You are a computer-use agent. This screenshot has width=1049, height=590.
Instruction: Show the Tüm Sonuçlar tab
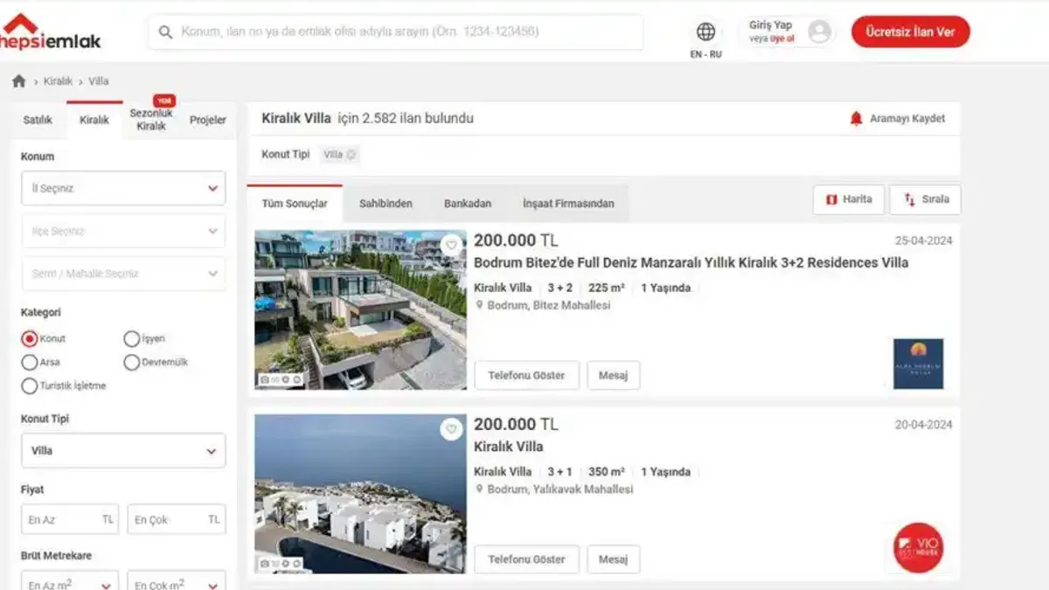pos(295,204)
